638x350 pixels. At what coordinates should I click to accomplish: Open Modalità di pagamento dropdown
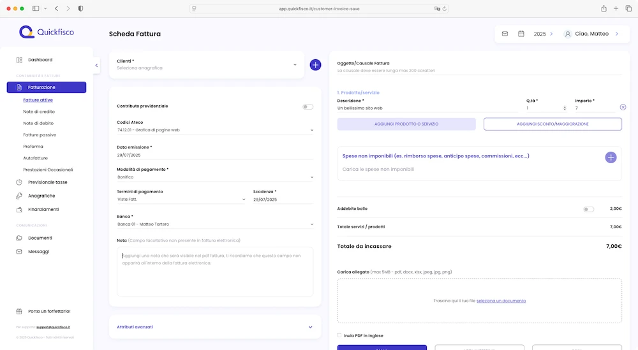click(x=215, y=177)
